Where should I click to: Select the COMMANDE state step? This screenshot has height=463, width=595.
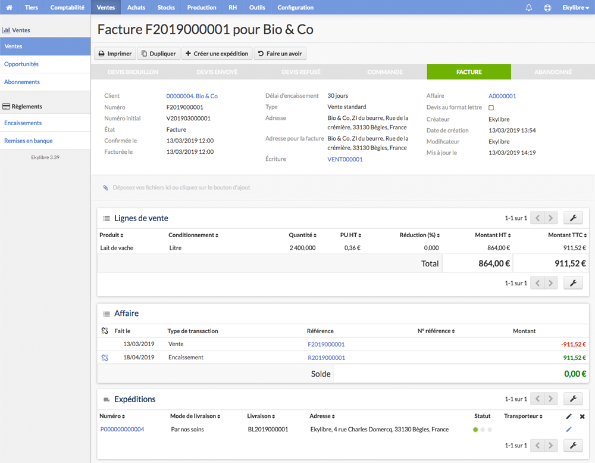[x=385, y=72]
